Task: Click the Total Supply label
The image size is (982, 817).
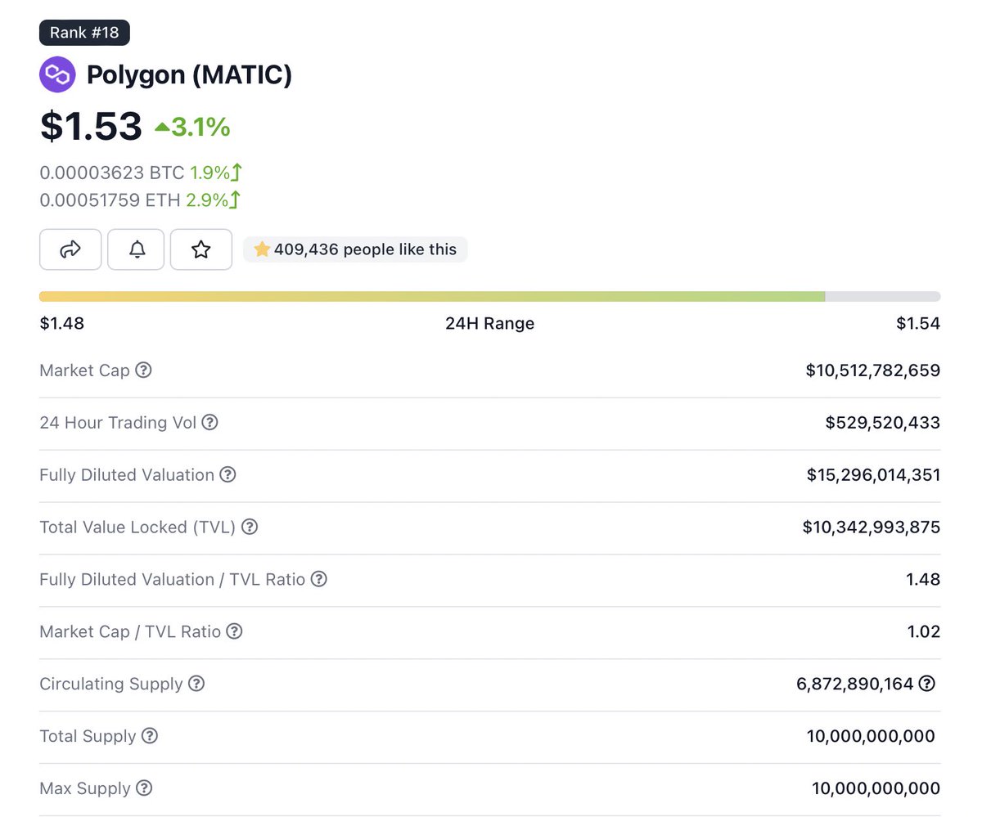Action: tap(88, 736)
